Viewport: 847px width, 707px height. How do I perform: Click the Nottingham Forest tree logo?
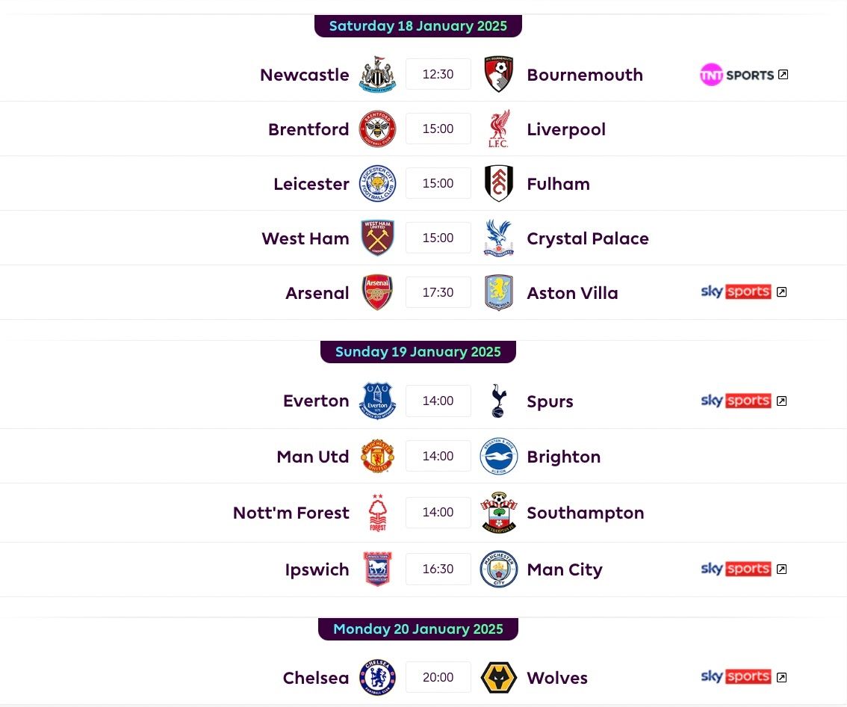coord(378,513)
